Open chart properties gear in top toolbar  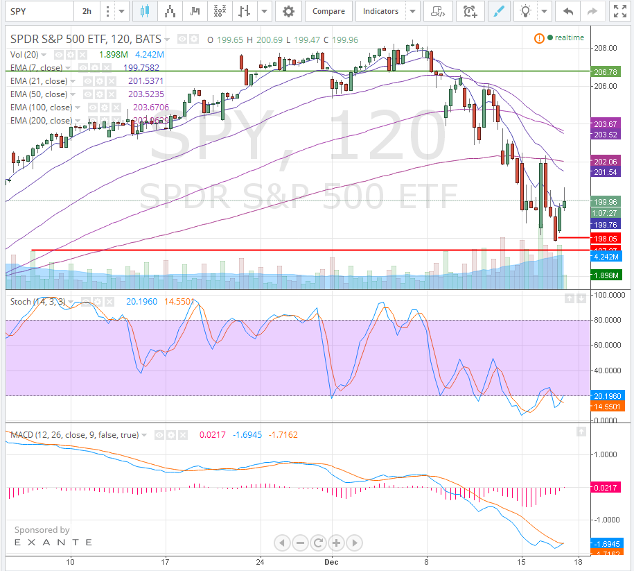(x=288, y=11)
